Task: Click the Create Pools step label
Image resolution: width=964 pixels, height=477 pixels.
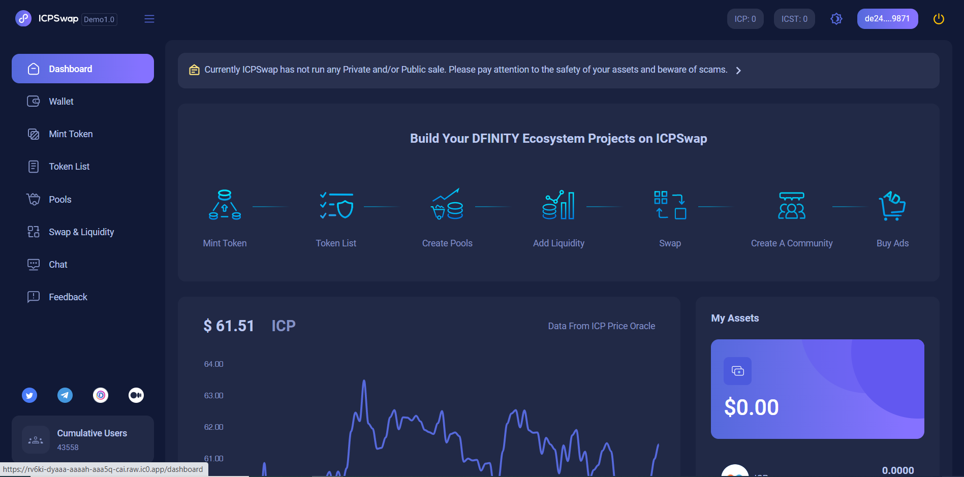Action: [x=447, y=243]
